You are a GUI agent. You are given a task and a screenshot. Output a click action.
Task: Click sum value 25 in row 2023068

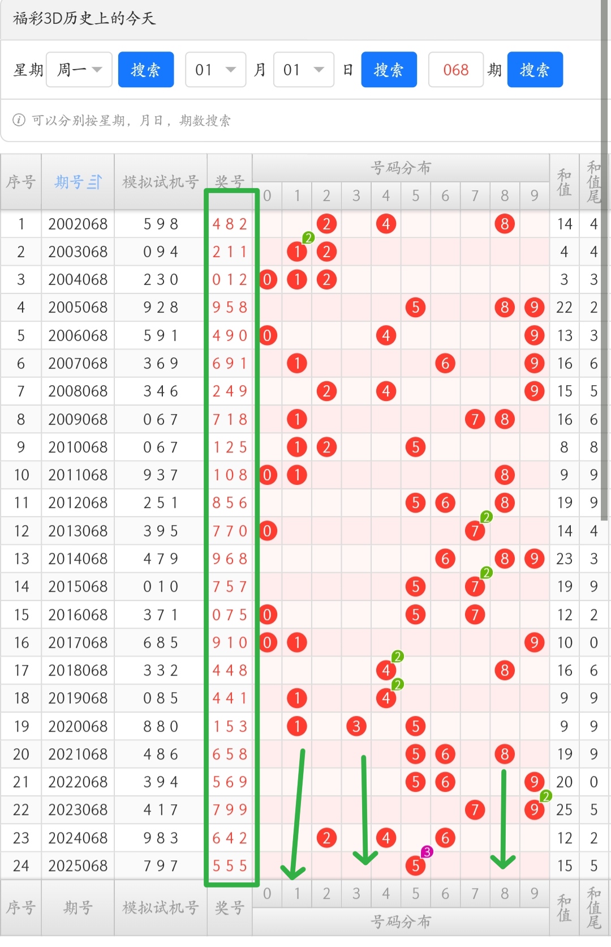tap(564, 810)
